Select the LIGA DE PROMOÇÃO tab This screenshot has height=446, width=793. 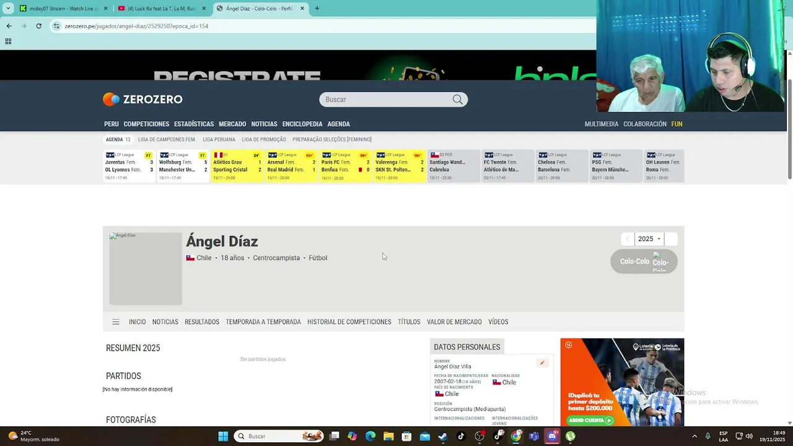264,139
